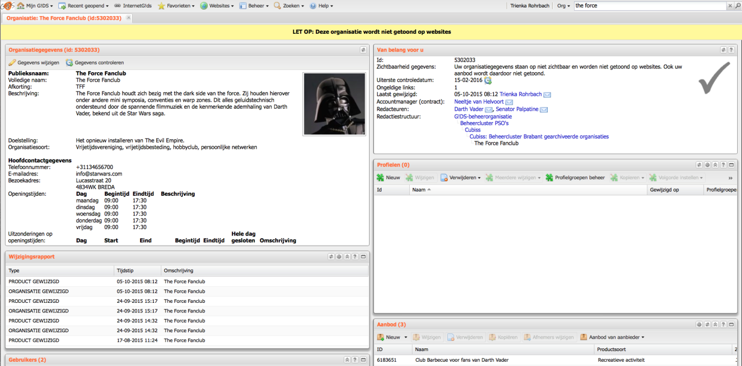742x366 pixels.
Task: Maximize the Profielen panel
Action: pos(731,165)
